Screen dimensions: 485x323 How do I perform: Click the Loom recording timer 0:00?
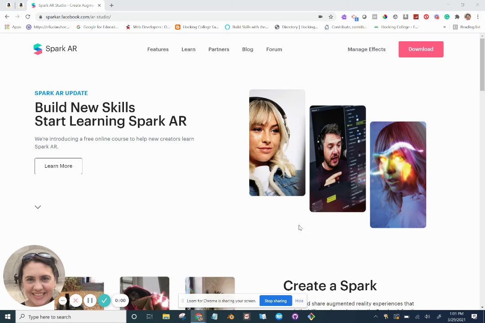click(120, 301)
